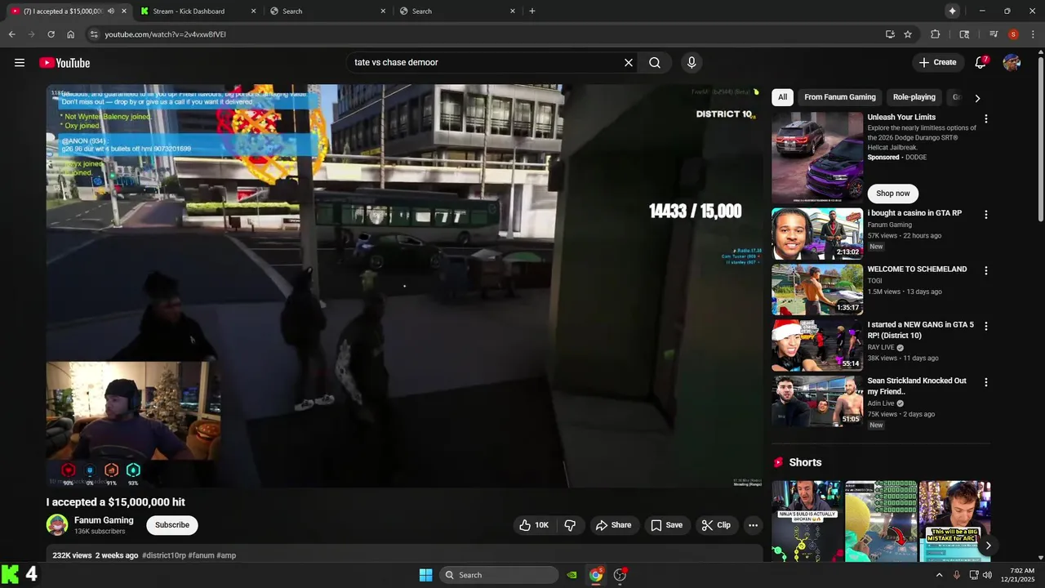The image size is (1045, 588).
Task: Open the browser Extensions puzzle icon
Action: click(936, 34)
